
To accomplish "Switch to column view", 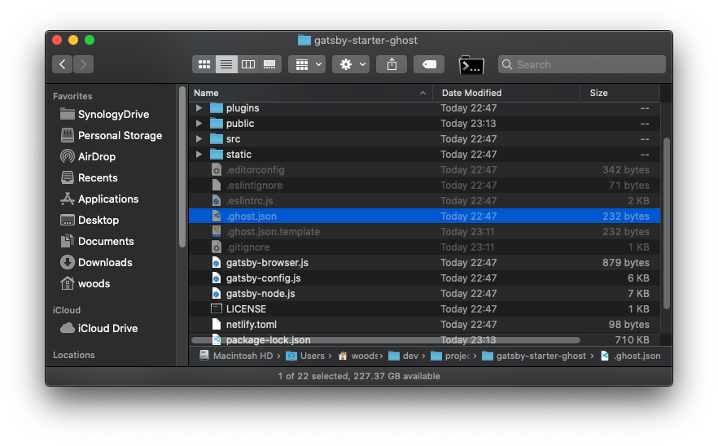I will click(248, 64).
